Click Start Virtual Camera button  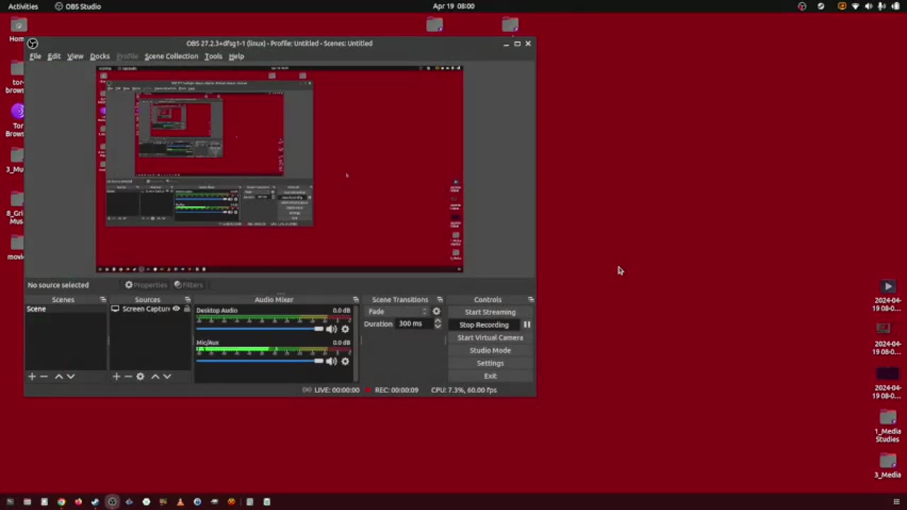click(x=490, y=338)
